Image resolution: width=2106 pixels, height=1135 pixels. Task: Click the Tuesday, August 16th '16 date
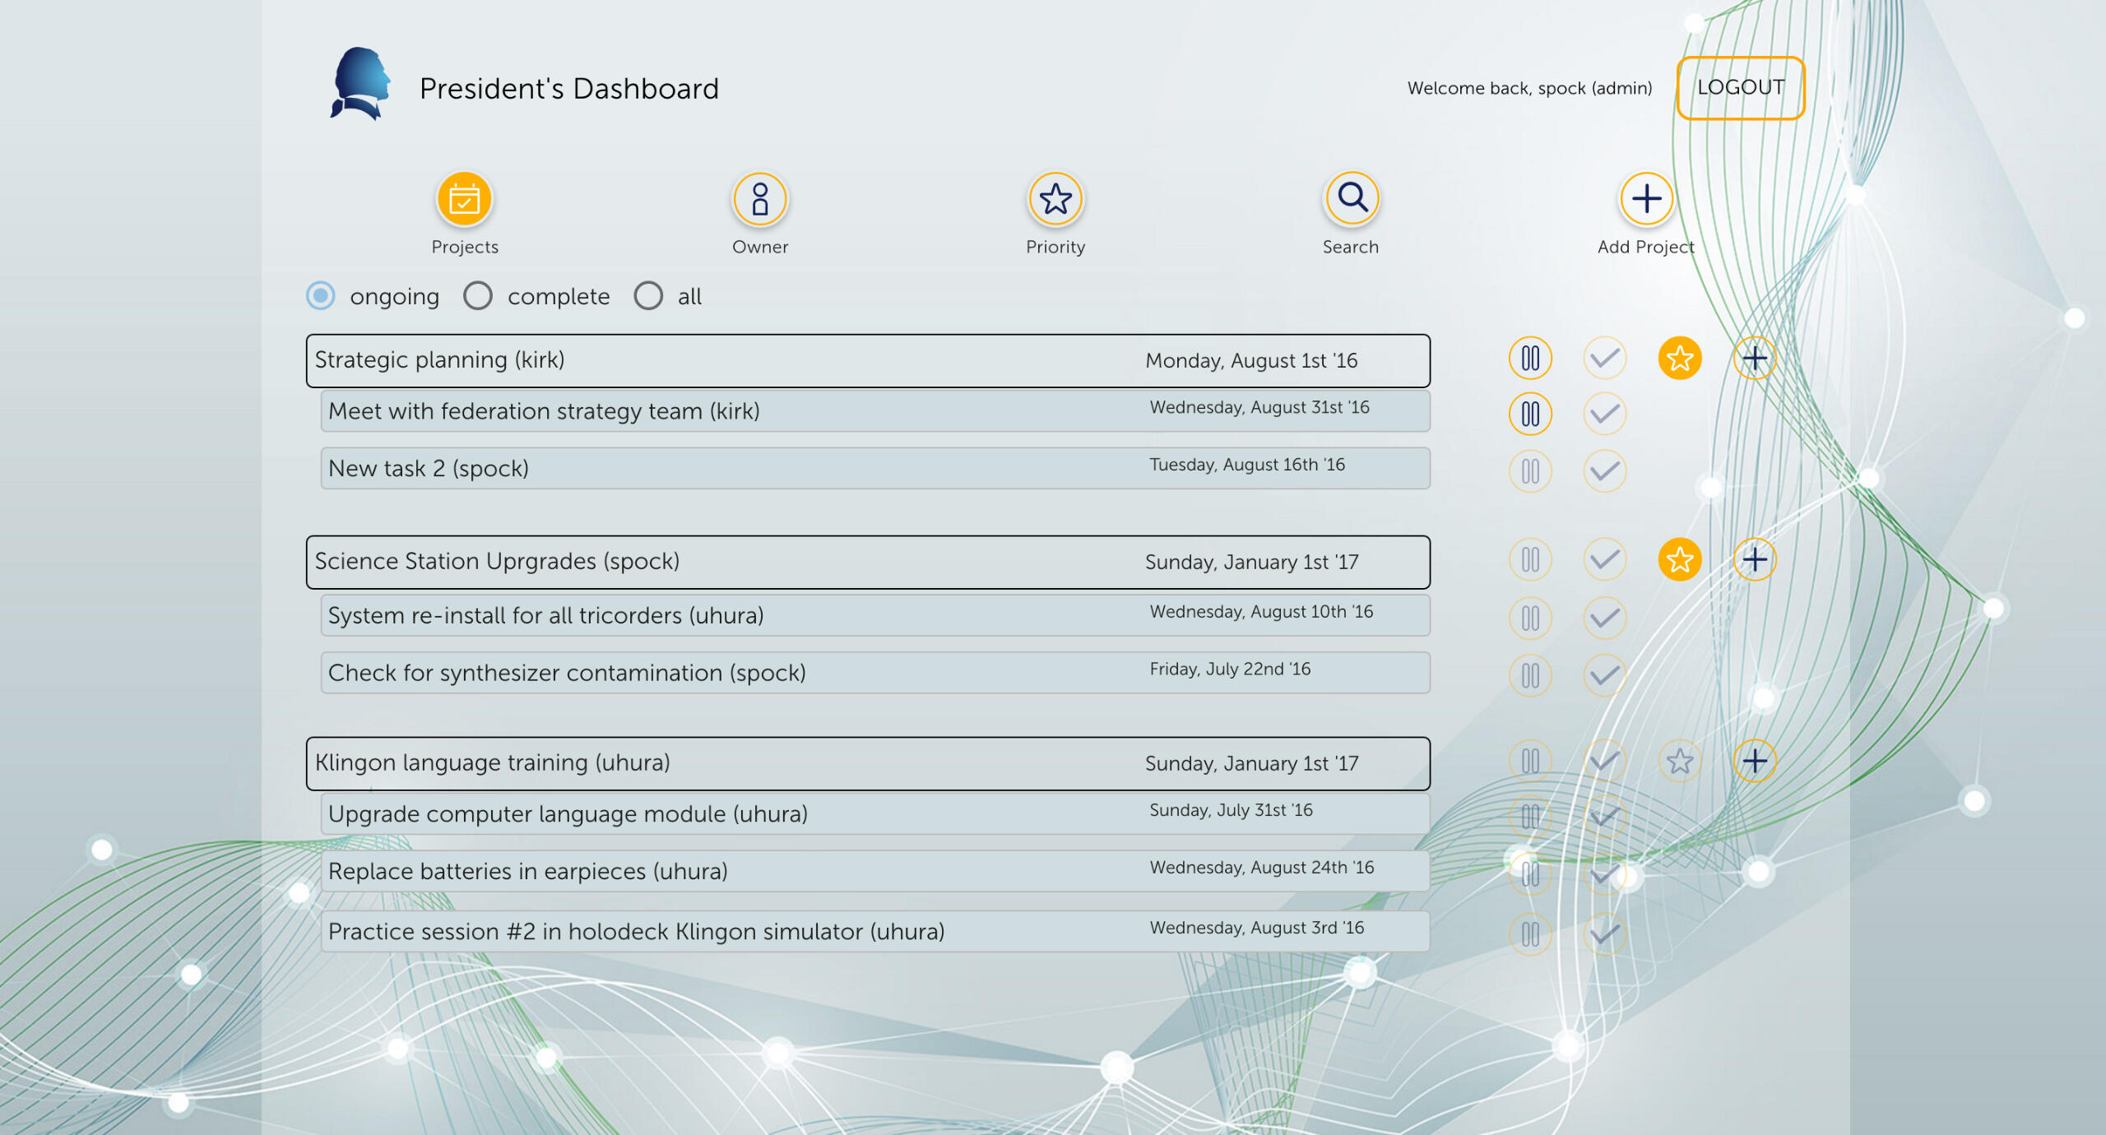[1247, 465]
